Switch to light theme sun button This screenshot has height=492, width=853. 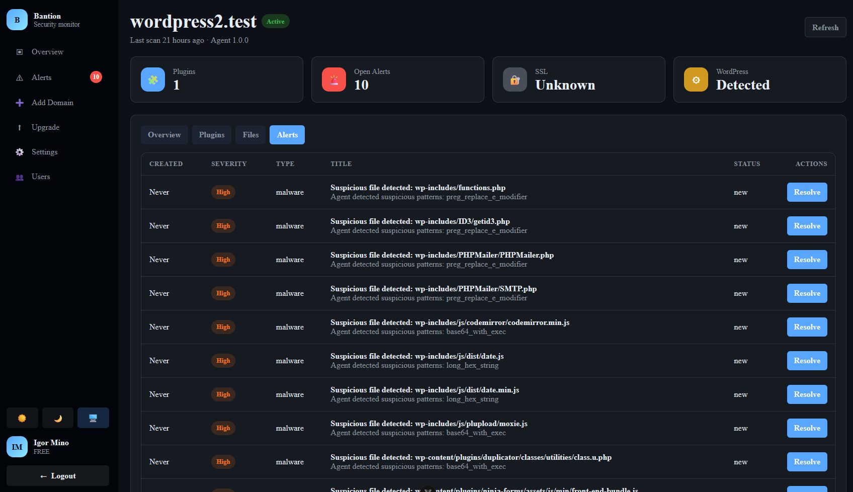(22, 418)
